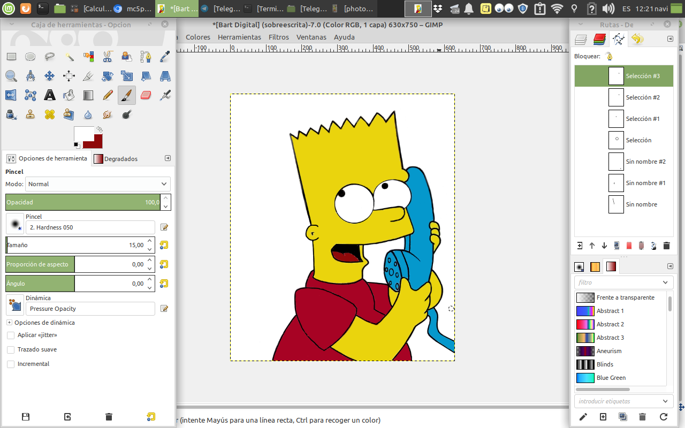The image size is (685, 428).
Task: Select the Scale tool
Action: point(127,76)
